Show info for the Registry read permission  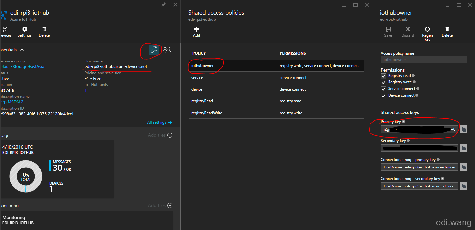pos(413,76)
